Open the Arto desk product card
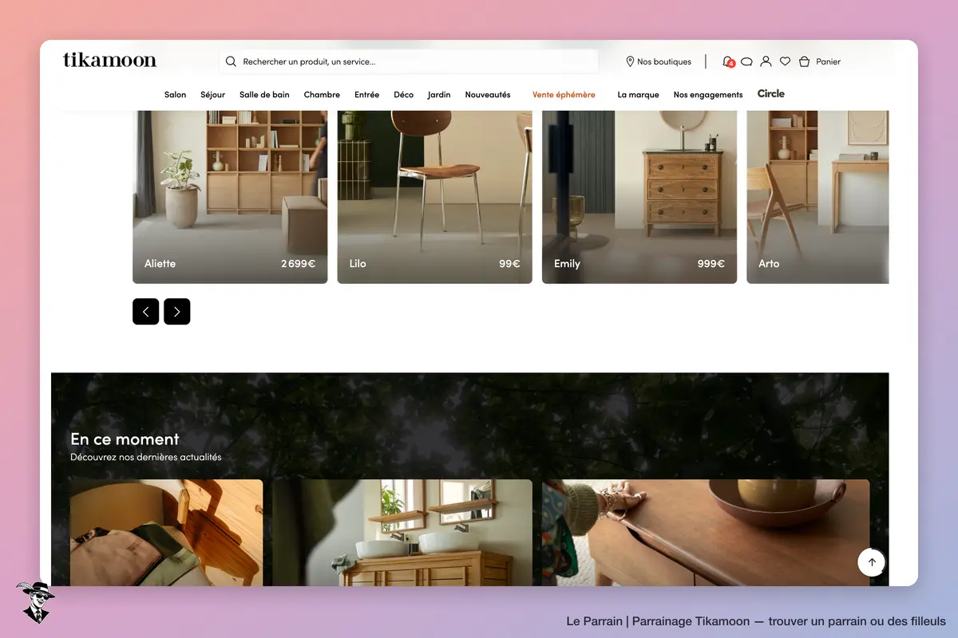Viewport: 958px width, 638px height. [817, 197]
